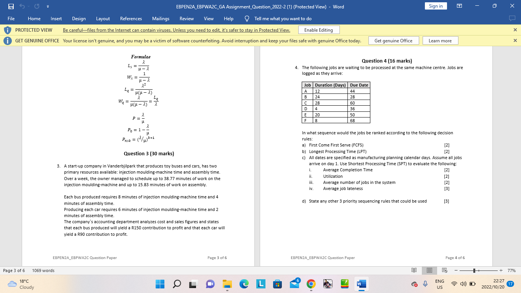The height and width of the screenshot is (293, 521).
Task: Redo the last action
Action: click(x=36, y=6)
